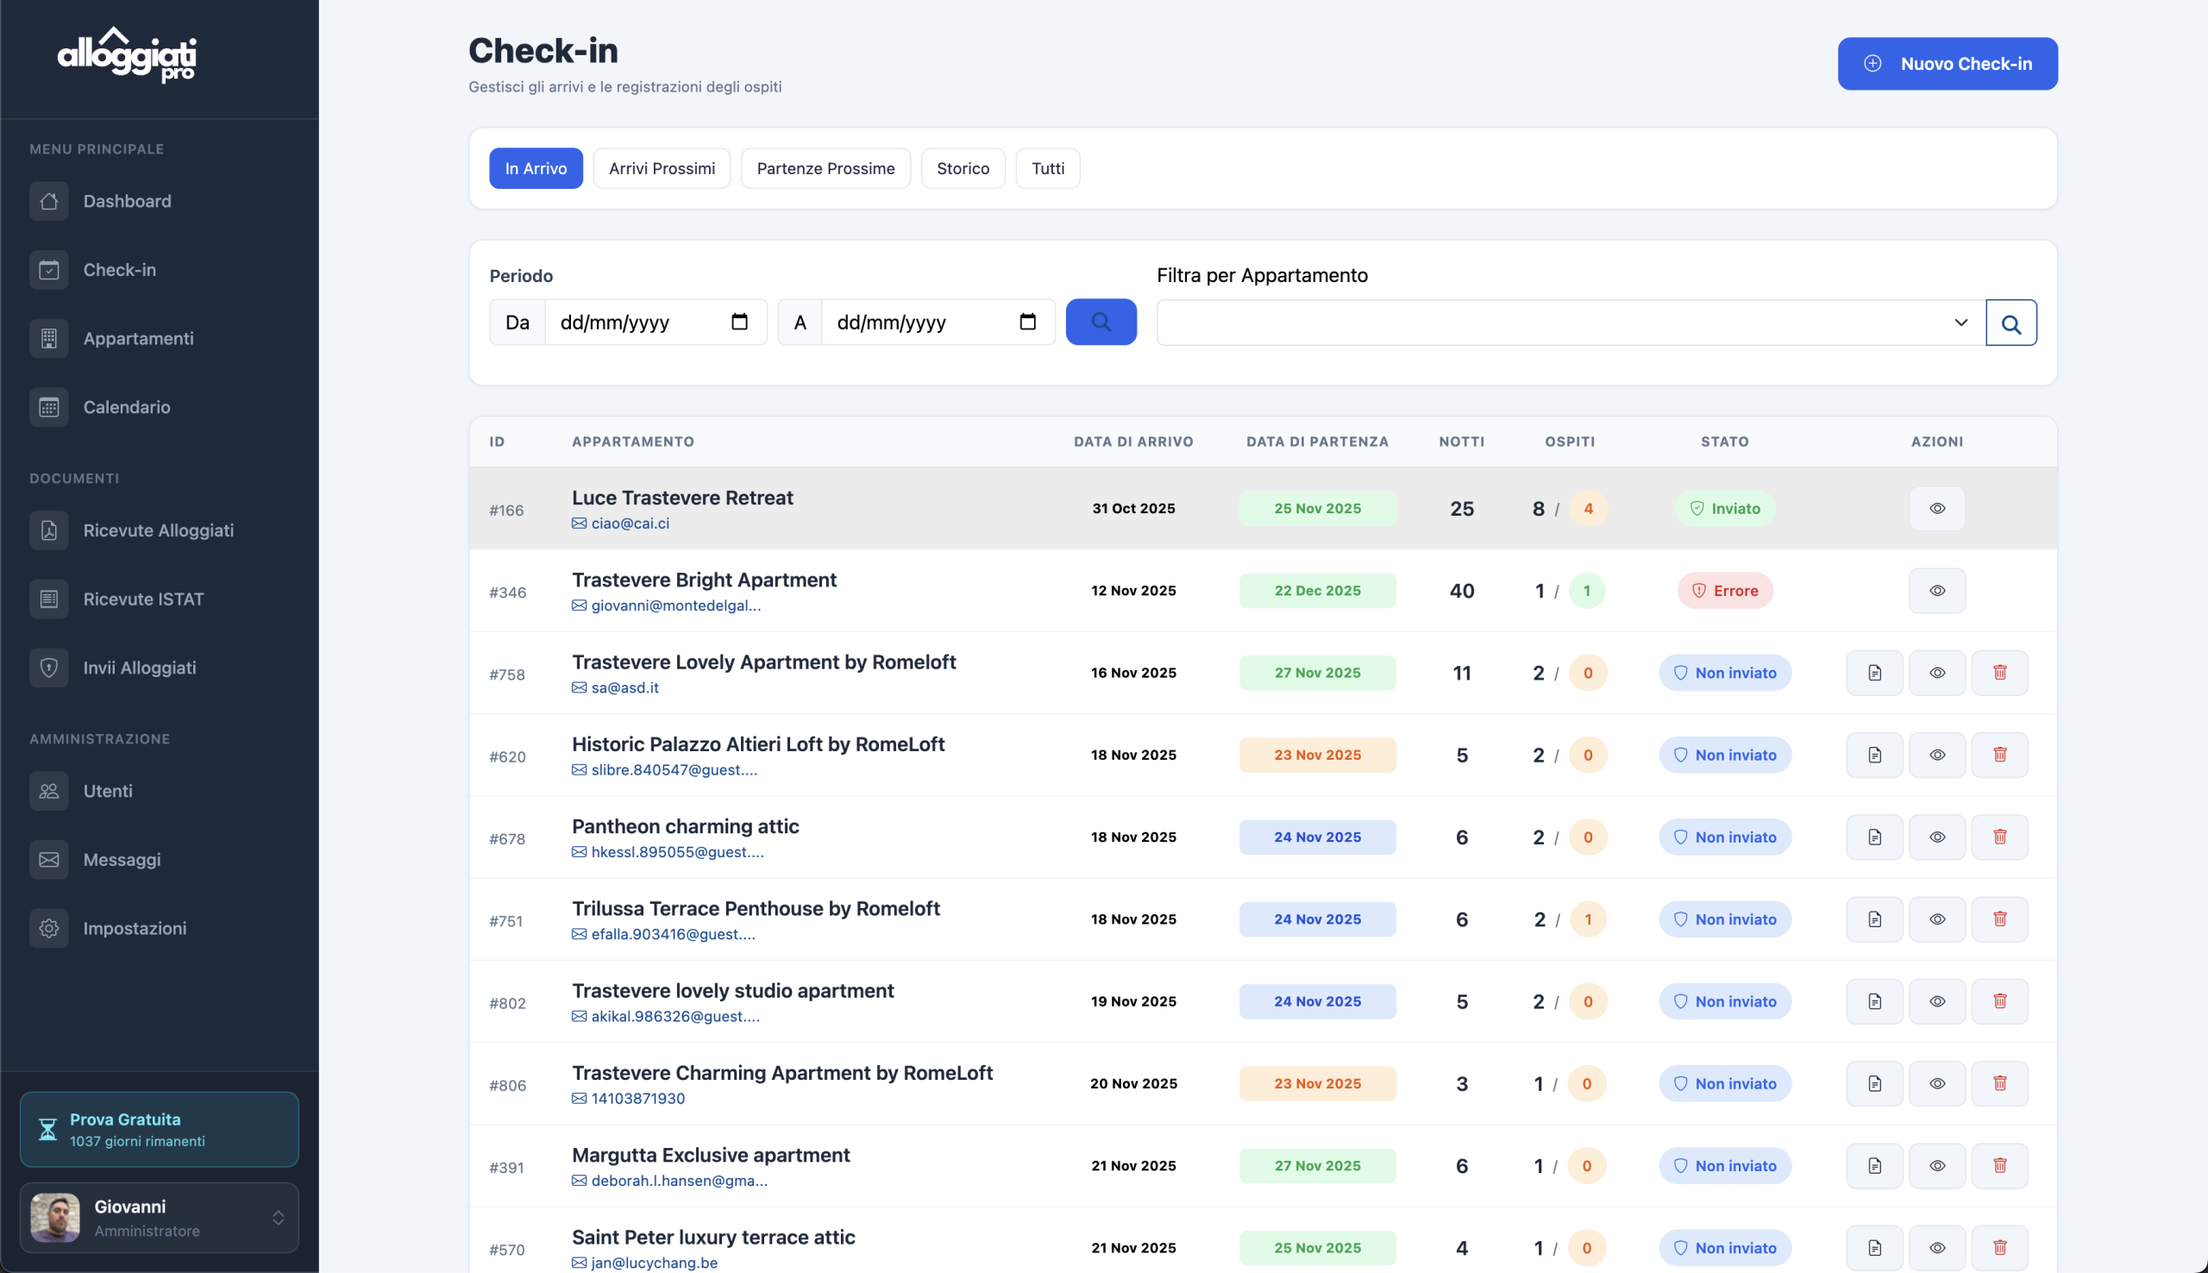Select the Storico tab
Viewport: 2208px width, 1273px height.
click(x=963, y=169)
